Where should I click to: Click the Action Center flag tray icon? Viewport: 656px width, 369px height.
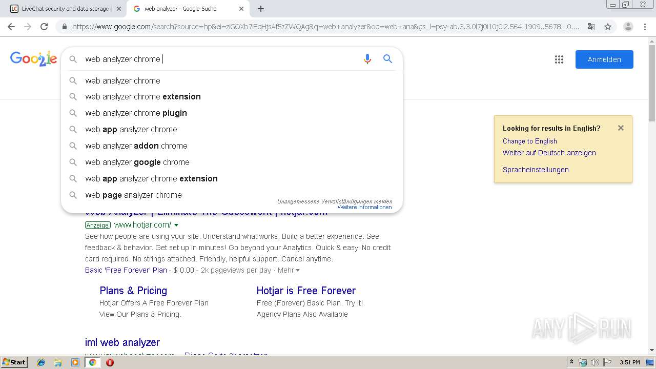pyautogui.click(x=607, y=362)
